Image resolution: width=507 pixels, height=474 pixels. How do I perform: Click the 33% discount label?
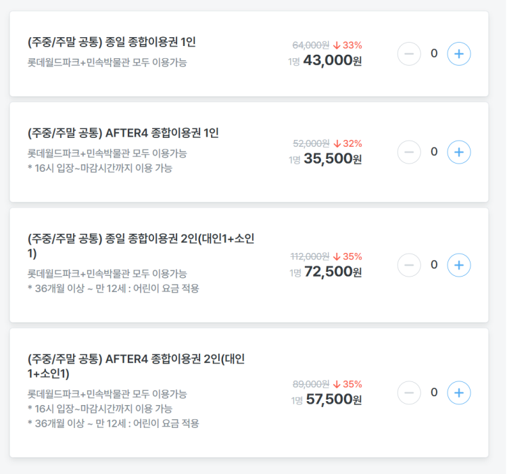(348, 45)
